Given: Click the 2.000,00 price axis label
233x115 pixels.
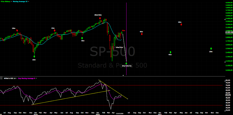Looking at the screenshot, I should pyautogui.click(x=229, y=70).
